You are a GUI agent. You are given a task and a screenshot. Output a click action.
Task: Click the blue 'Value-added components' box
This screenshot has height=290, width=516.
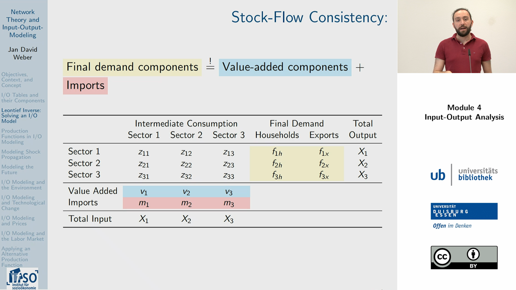tap(285, 67)
